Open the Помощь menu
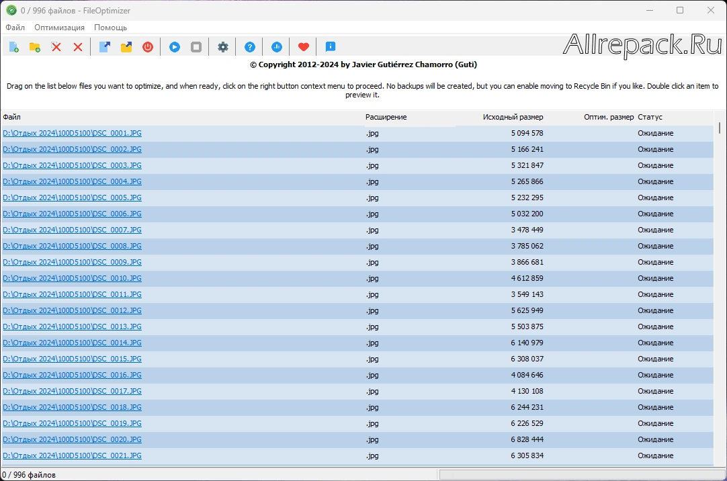 click(110, 28)
